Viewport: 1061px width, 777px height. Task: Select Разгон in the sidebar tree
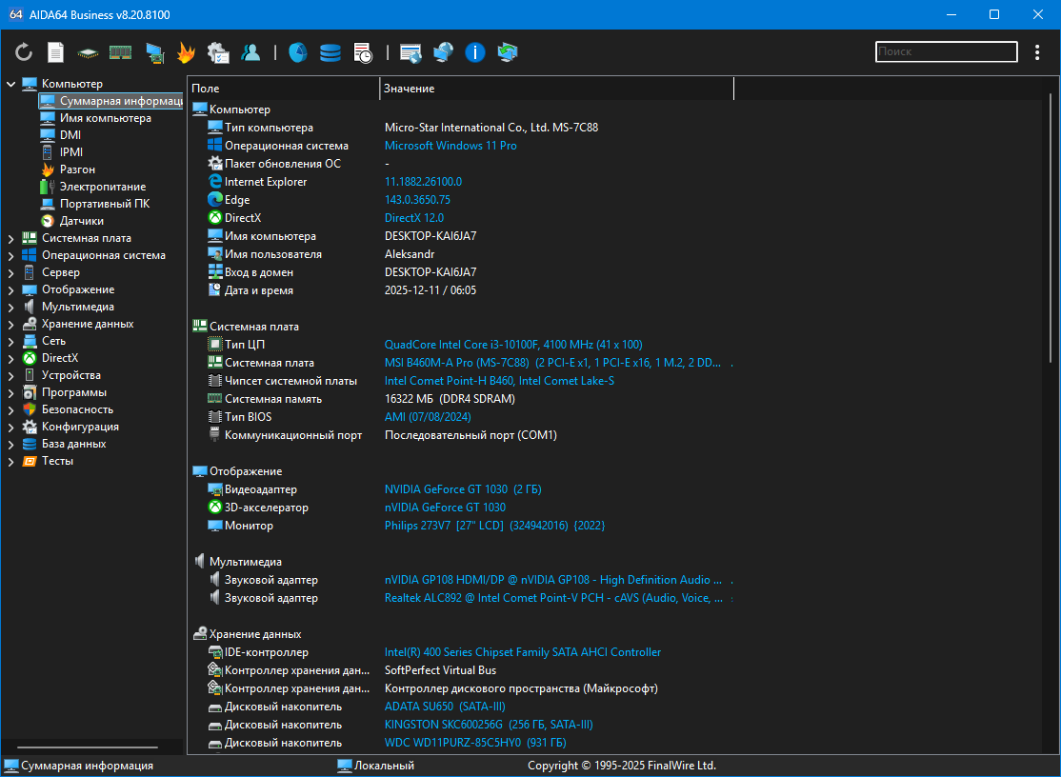[x=77, y=169]
